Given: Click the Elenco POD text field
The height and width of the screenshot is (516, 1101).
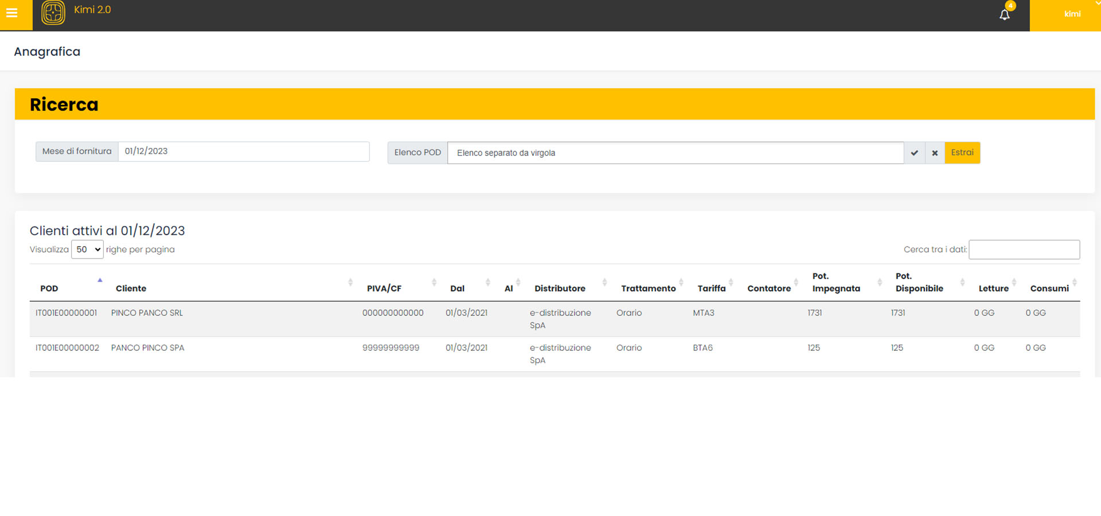Looking at the screenshot, I should [x=675, y=153].
